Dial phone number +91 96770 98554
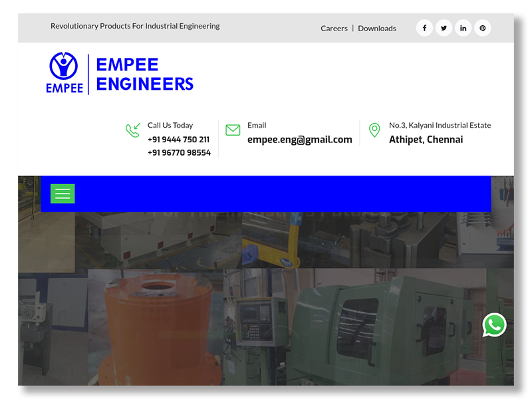 pyautogui.click(x=179, y=153)
